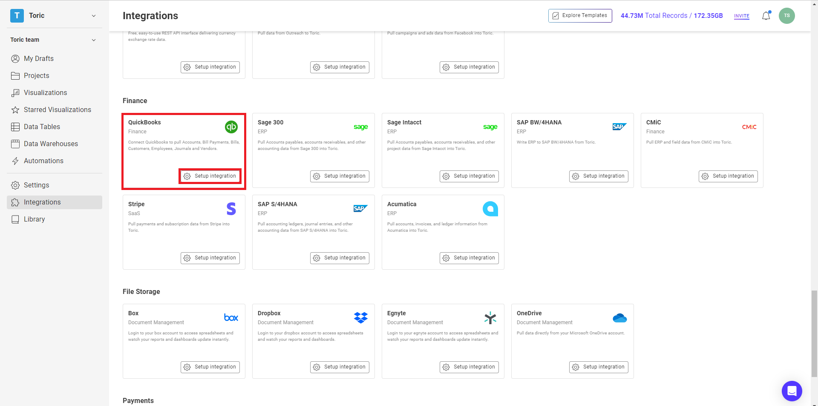
Task: Setup the currency exchange rate integration
Action: pyautogui.click(x=210, y=67)
